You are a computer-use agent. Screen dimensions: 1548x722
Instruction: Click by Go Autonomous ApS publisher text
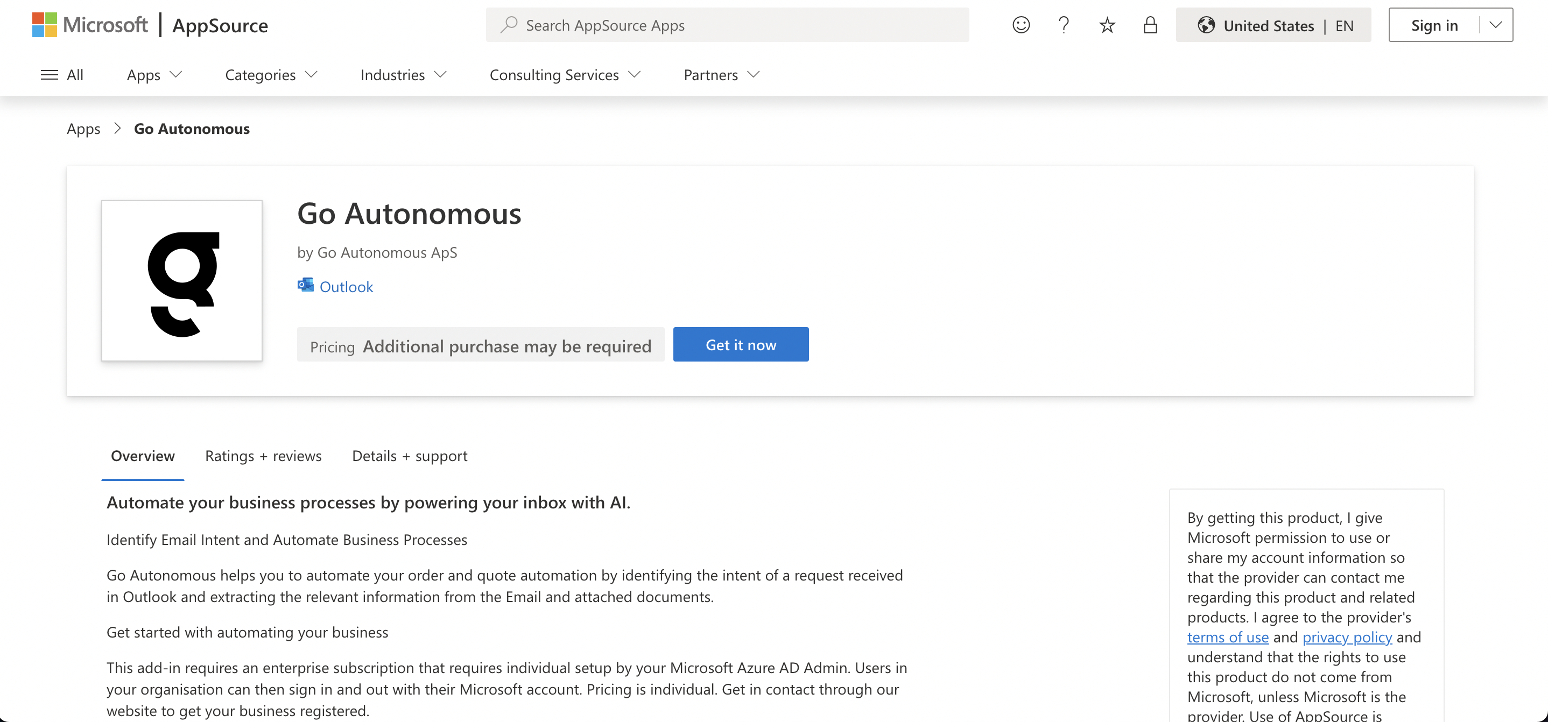coord(377,252)
